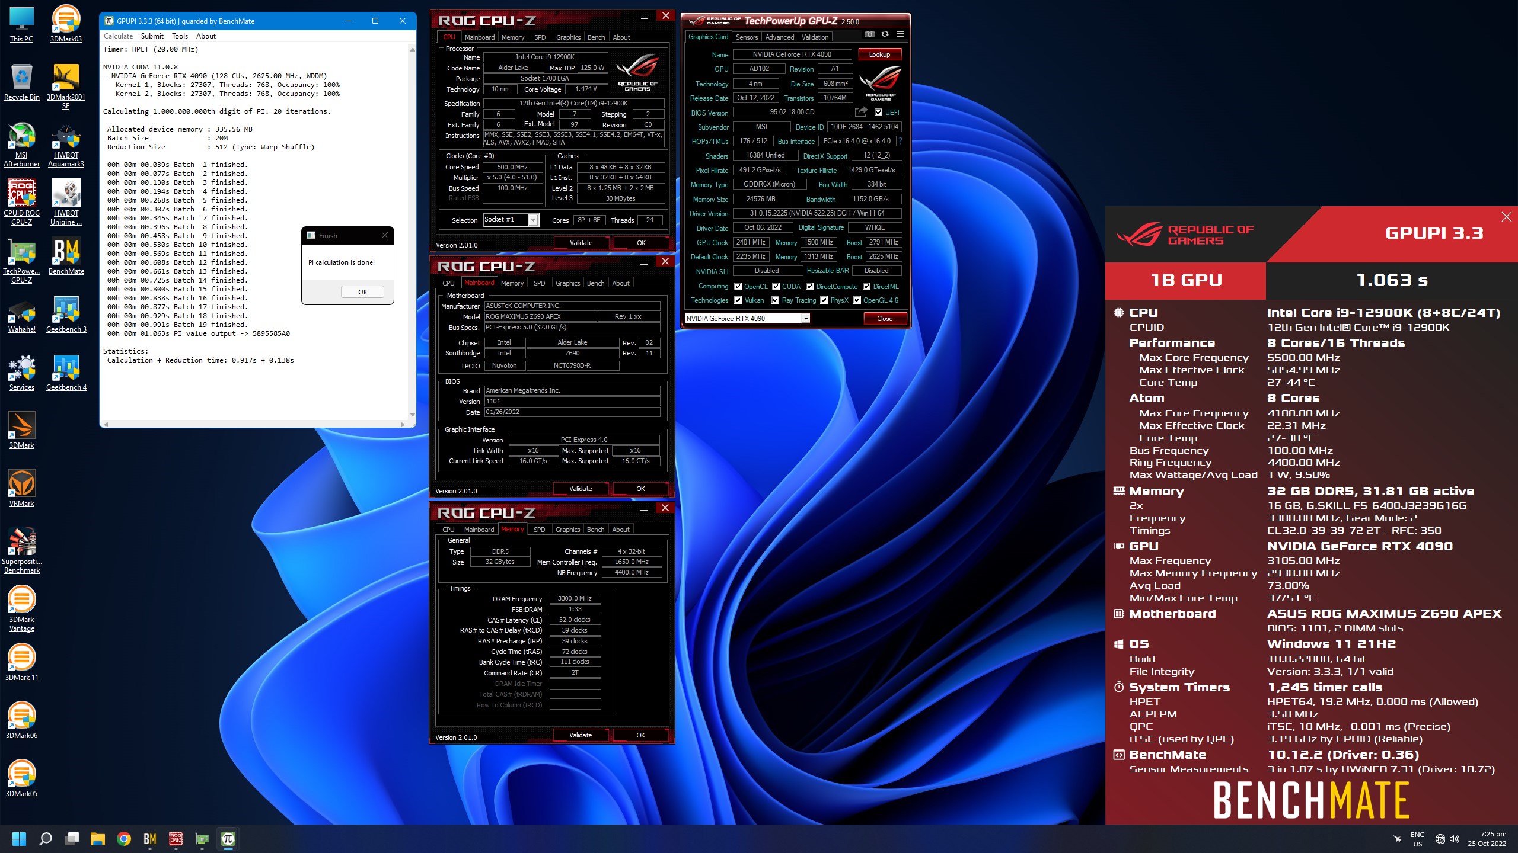
Task: Open Calculate menu in GPUPI
Action: pos(119,36)
